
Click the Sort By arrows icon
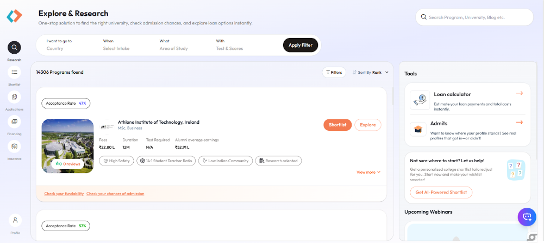(x=354, y=72)
